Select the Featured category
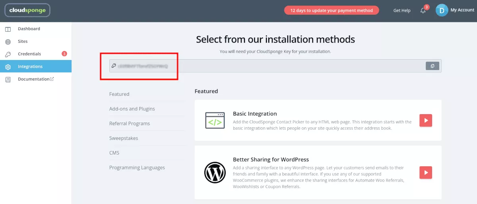 click(x=119, y=94)
